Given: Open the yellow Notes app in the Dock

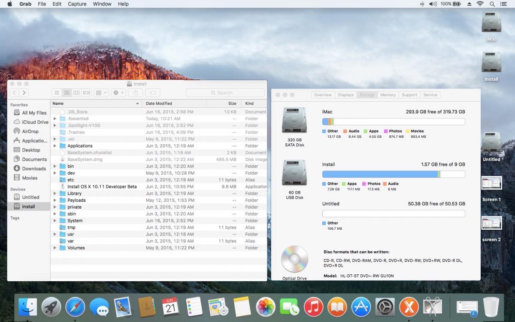Looking at the screenshot, I should pos(242,307).
